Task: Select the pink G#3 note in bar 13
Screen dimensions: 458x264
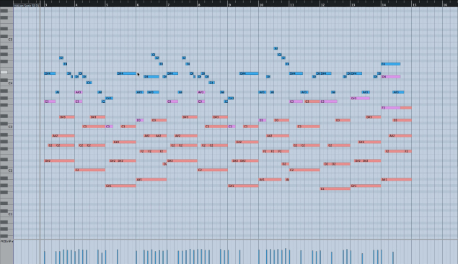Action: pos(360,99)
